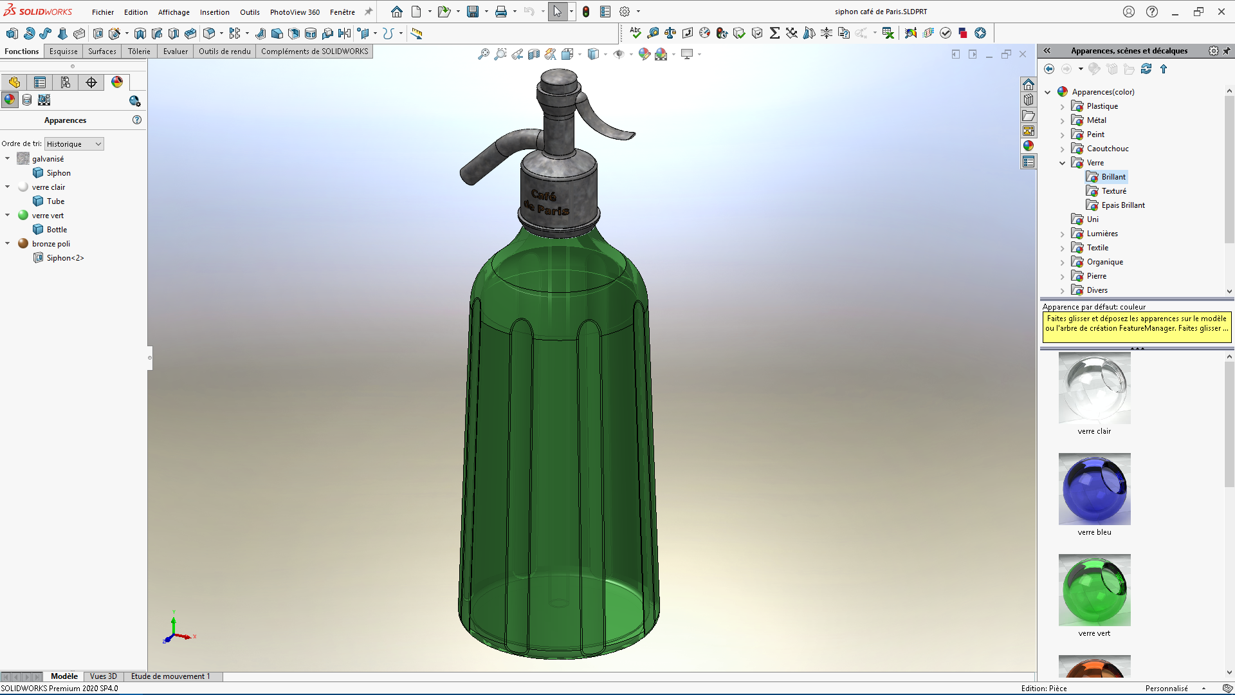Toggle the pin icon beside Fenêtre menu

point(369,12)
